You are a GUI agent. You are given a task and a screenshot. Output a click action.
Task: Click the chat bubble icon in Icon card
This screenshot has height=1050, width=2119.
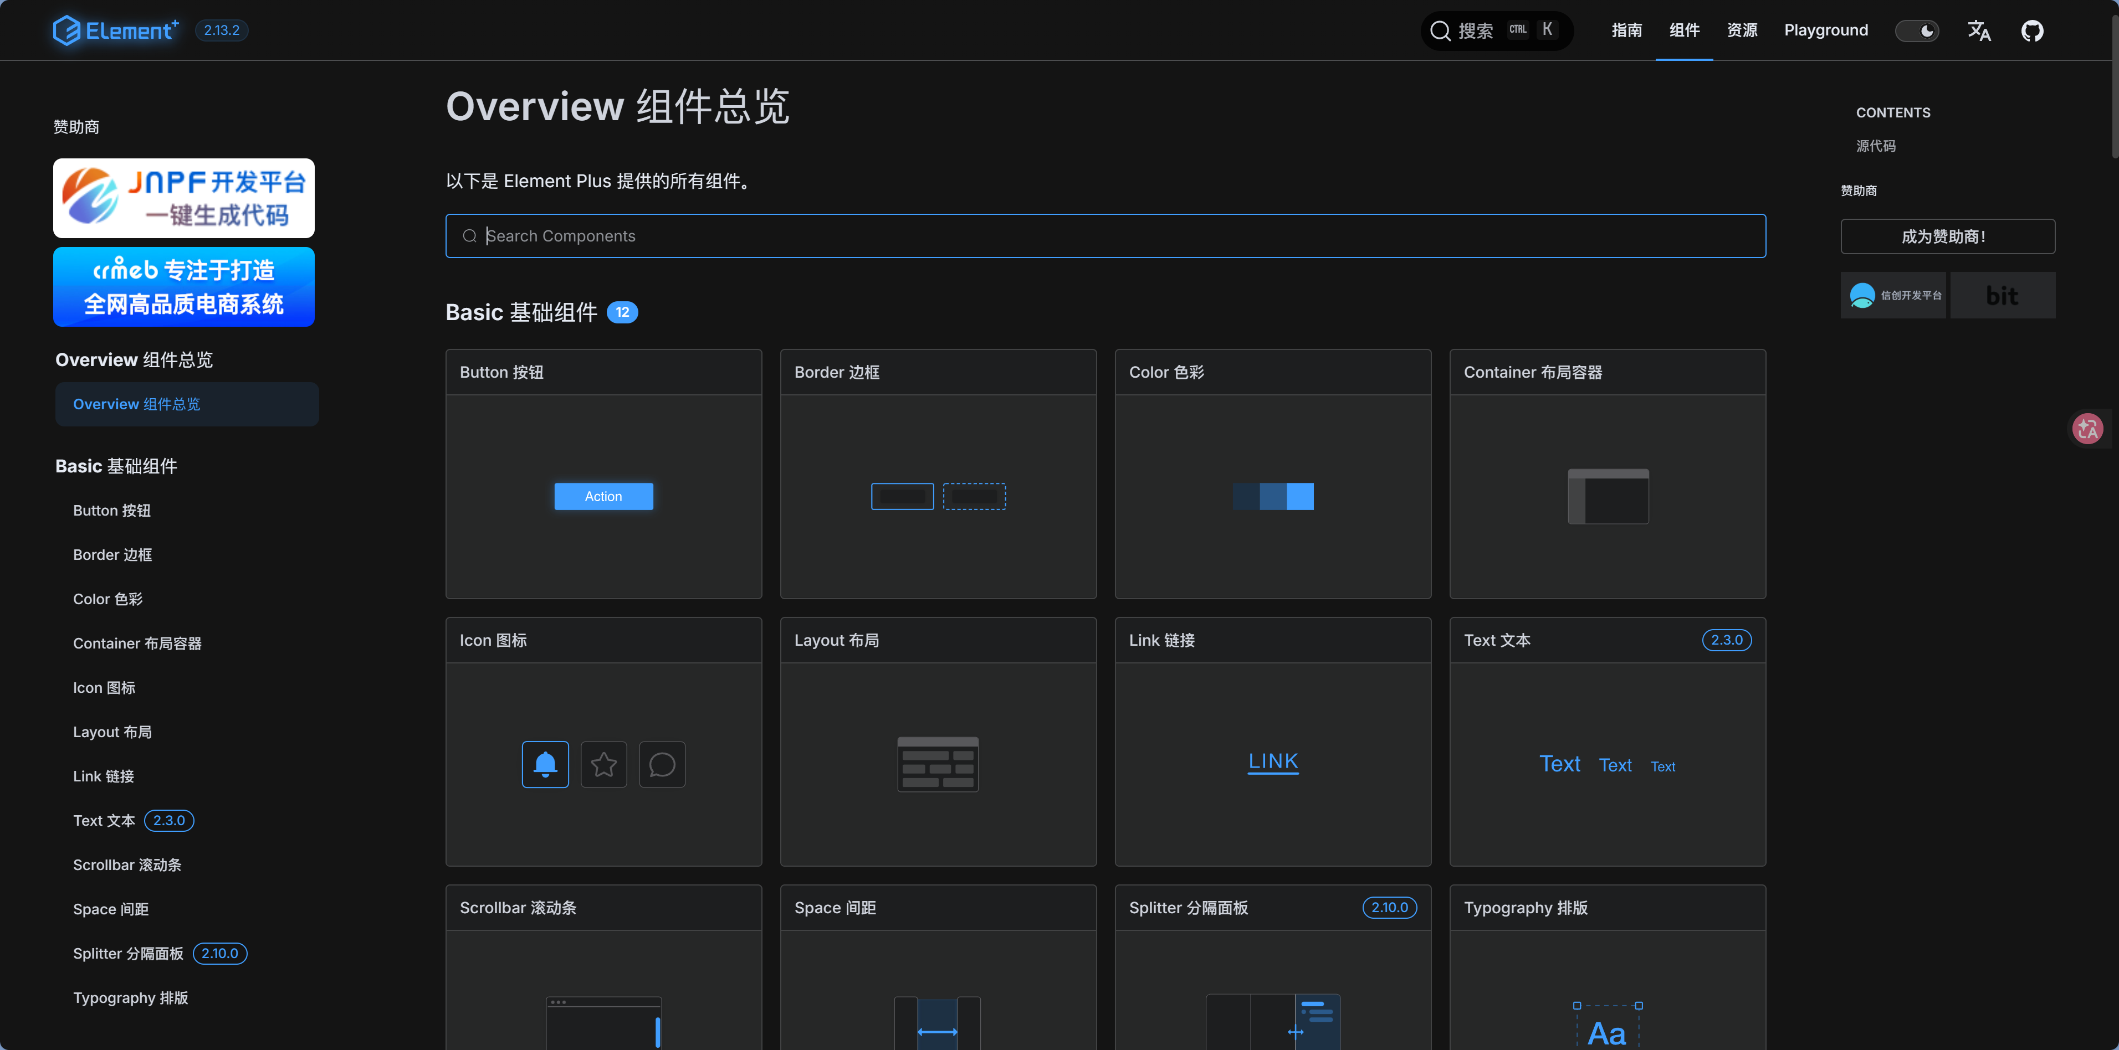tap(662, 765)
